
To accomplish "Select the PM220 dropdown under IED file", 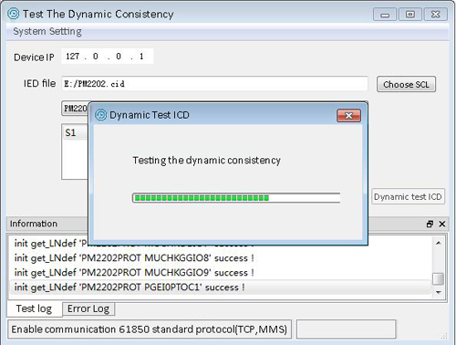I will click(x=75, y=109).
